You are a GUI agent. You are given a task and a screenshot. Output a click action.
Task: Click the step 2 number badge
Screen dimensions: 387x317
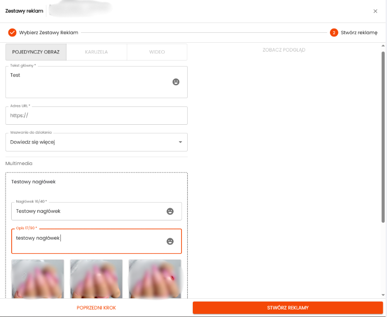334,32
